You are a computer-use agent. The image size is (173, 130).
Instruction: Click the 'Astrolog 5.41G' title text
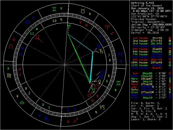pyautogui.click(x=142, y=3)
